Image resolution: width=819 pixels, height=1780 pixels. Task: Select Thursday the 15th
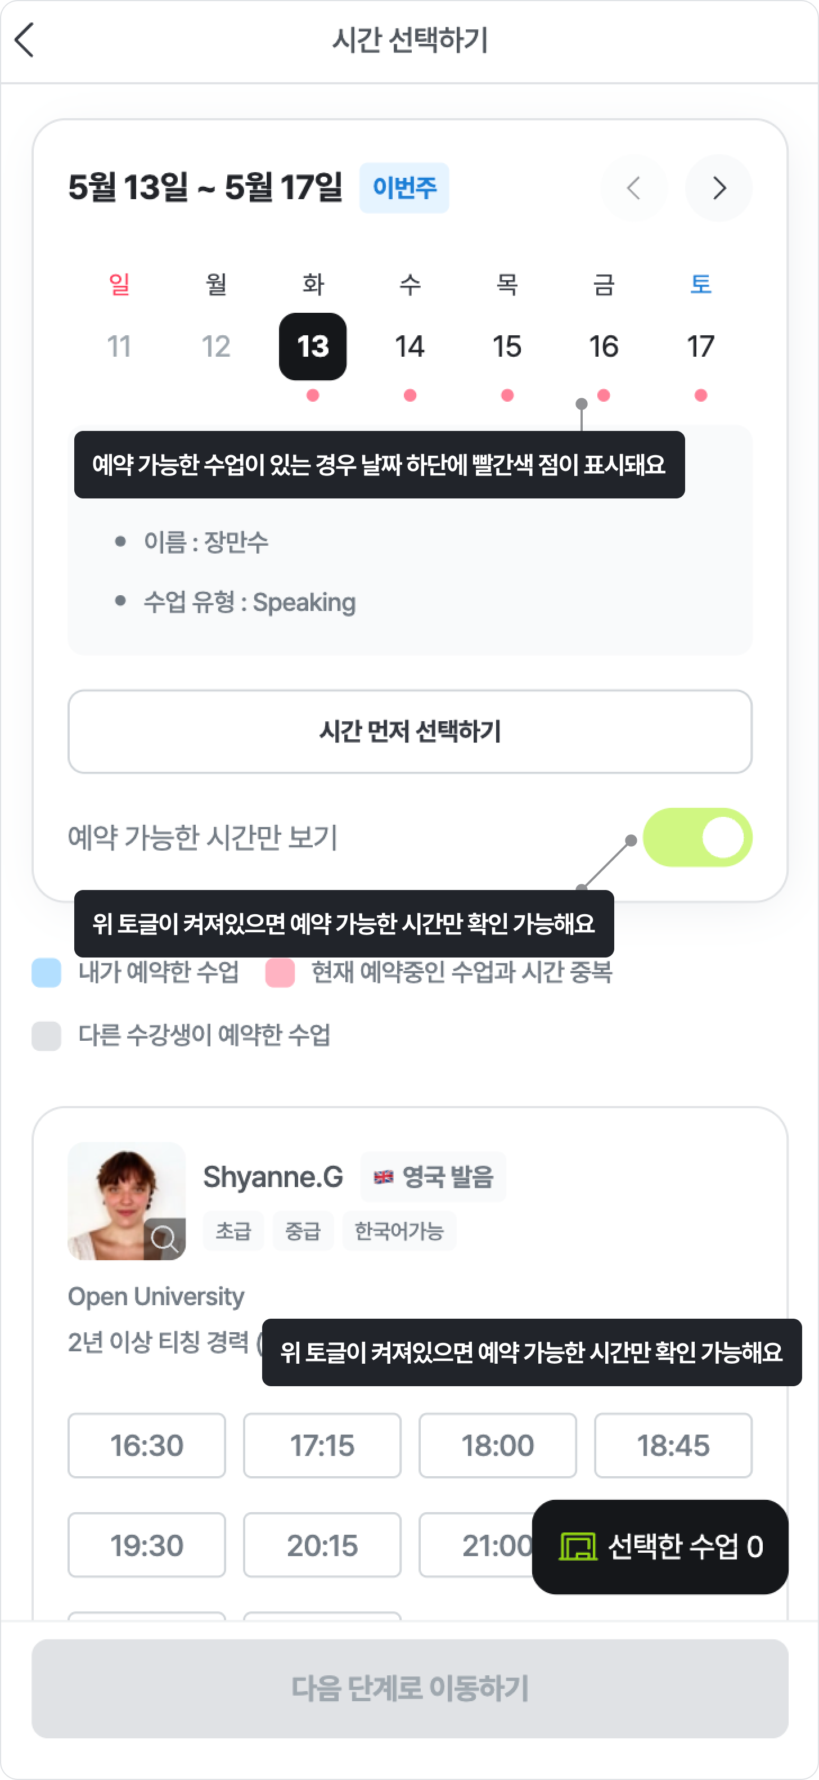click(x=507, y=347)
